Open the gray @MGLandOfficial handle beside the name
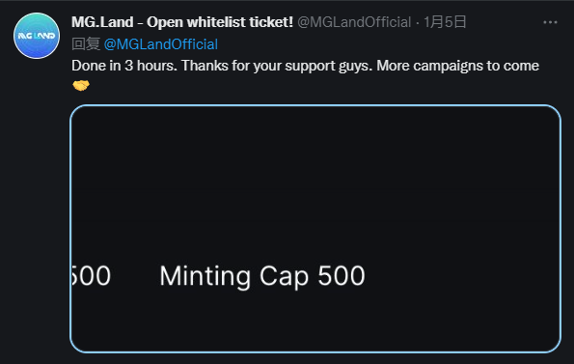This screenshot has height=364, width=574. point(354,22)
